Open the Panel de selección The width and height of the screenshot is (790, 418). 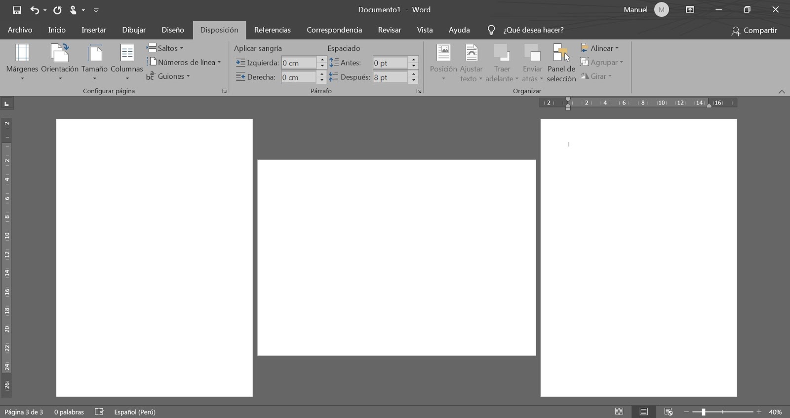561,62
